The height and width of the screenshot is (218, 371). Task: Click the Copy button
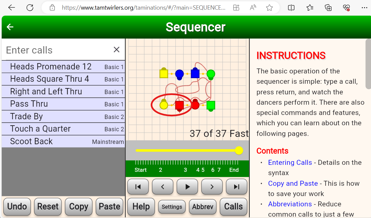pyautogui.click(x=79, y=207)
